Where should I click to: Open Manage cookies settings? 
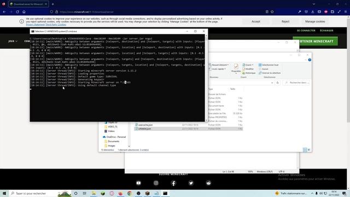(x=315, y=21)
